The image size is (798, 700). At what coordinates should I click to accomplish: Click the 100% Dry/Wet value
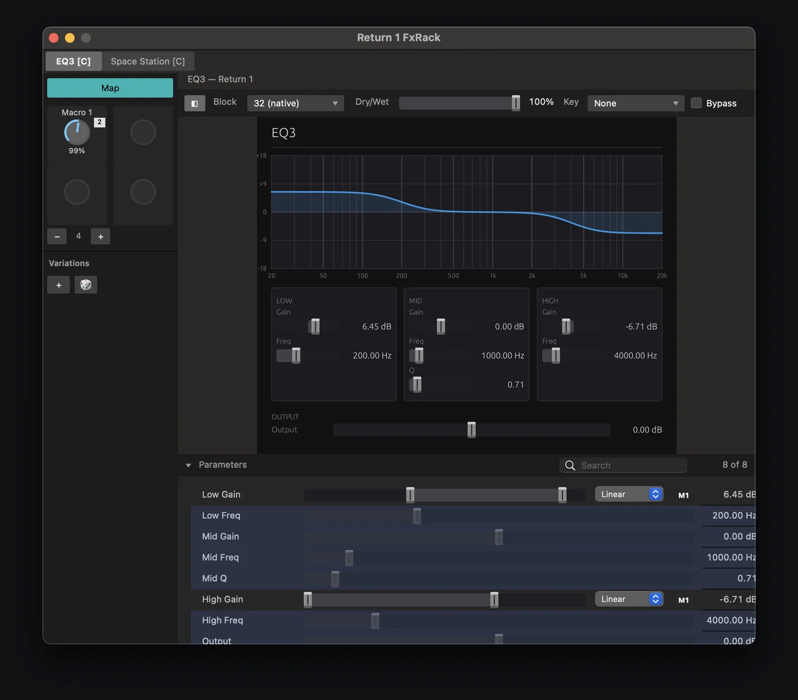(541, 102)
